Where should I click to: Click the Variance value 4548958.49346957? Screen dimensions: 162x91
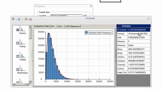click(x=139, y=61)
